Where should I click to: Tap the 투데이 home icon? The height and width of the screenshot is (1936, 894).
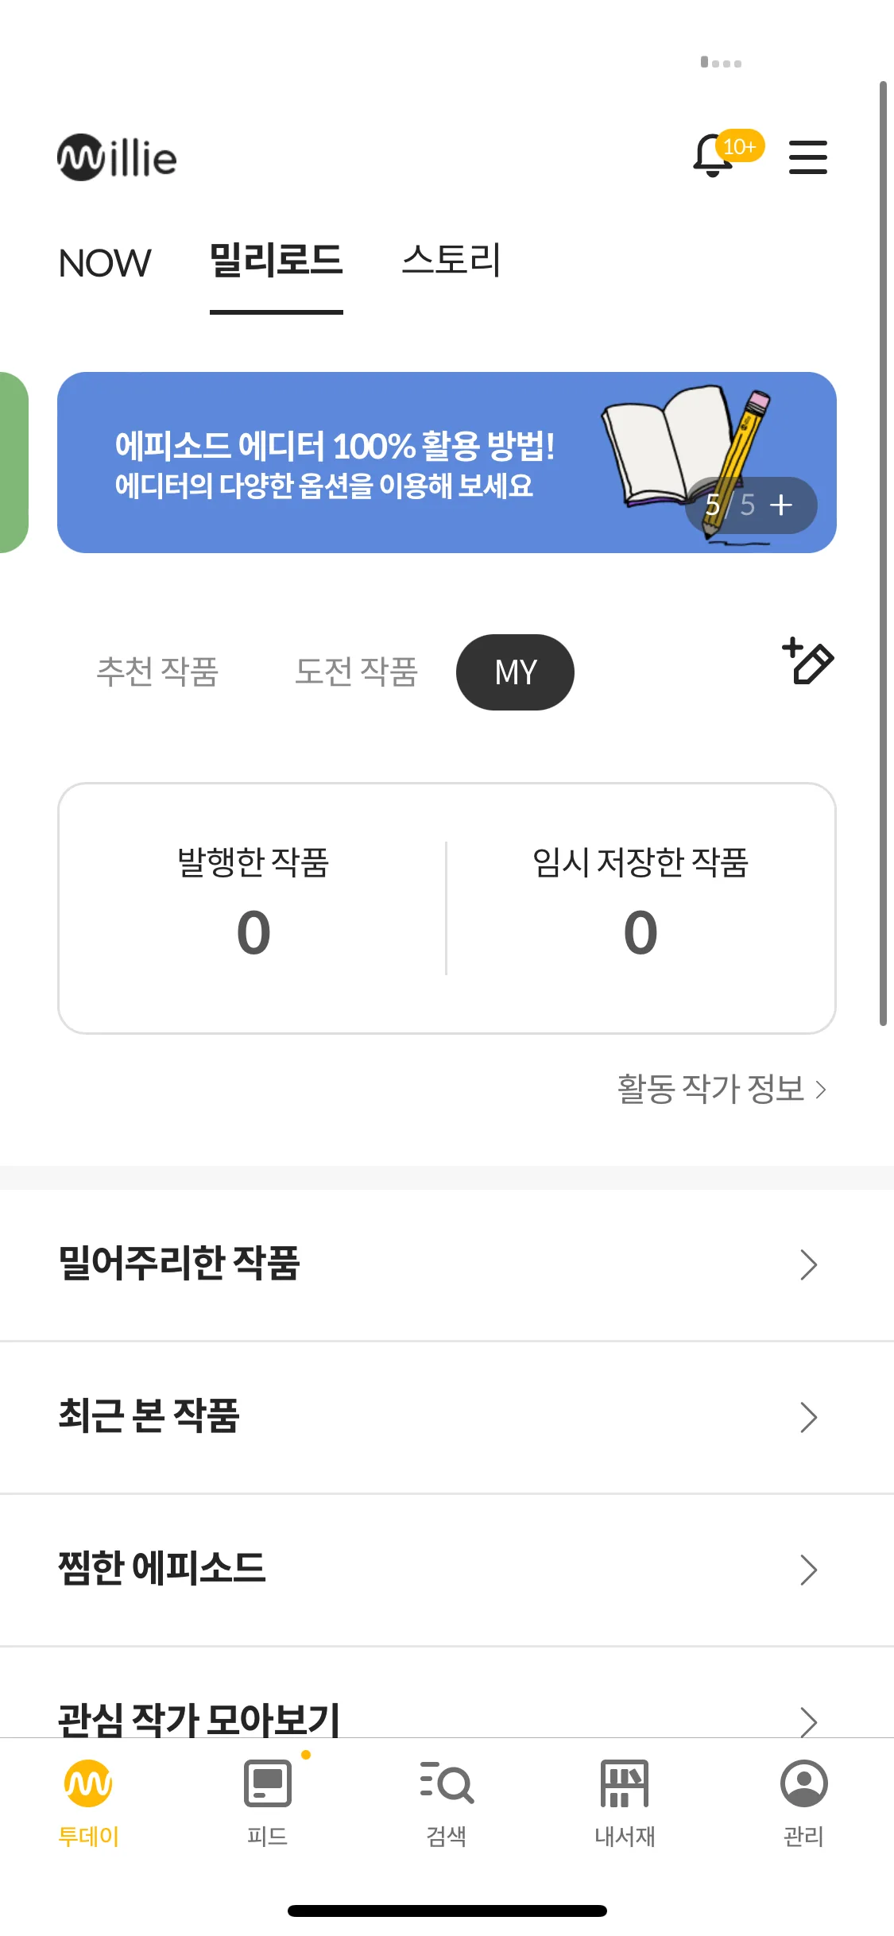88,1783
